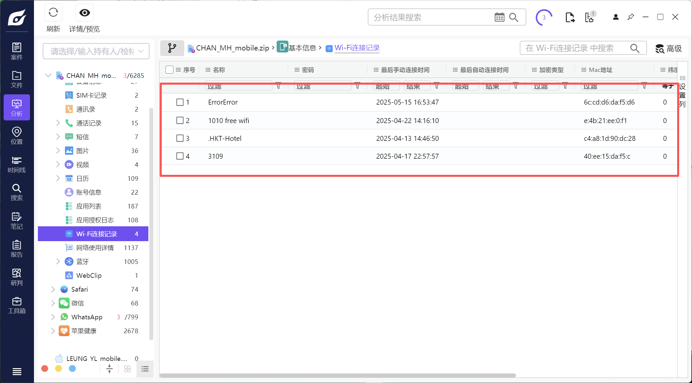692x383 pixels.
Task: Click the red color tag dot
Action: [45, 368]
